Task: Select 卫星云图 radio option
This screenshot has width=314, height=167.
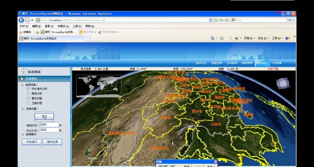Action: [28, 103]
